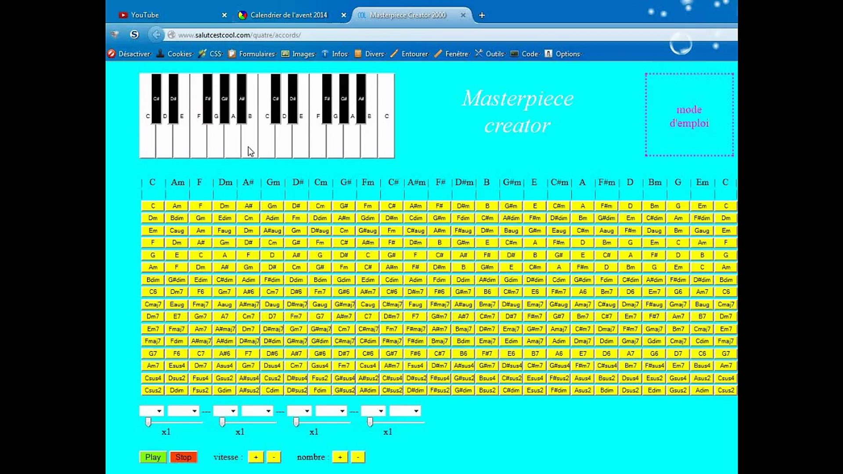Screen dimensions: 843x474
Task: Click the Gm column header
Action: [273, 182]
